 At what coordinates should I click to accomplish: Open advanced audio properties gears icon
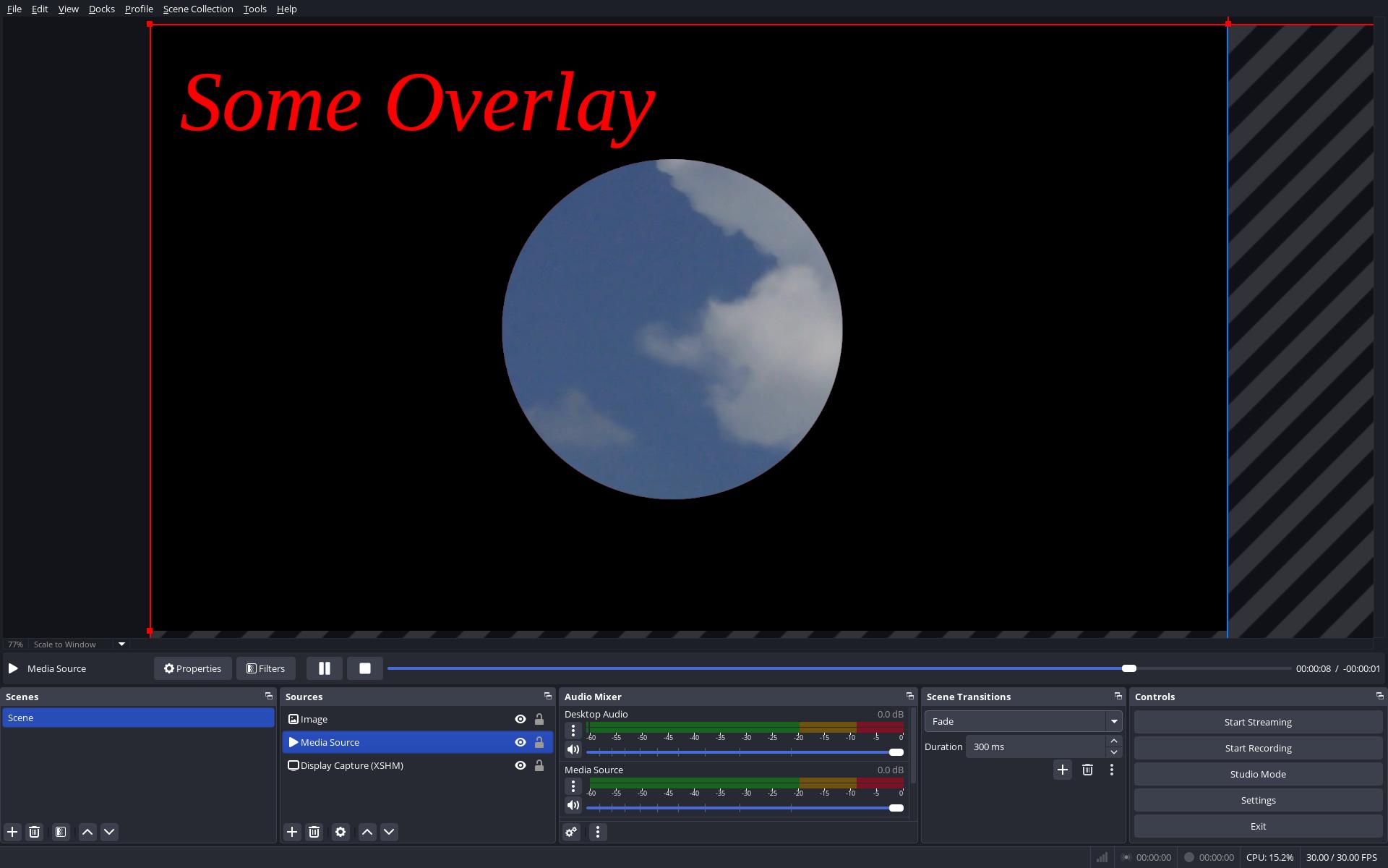571,832
